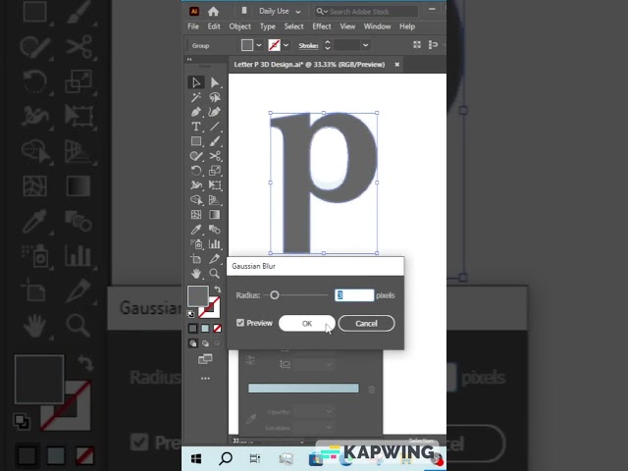Collapse the toolbar with double arrows

[x=189, y=59]
